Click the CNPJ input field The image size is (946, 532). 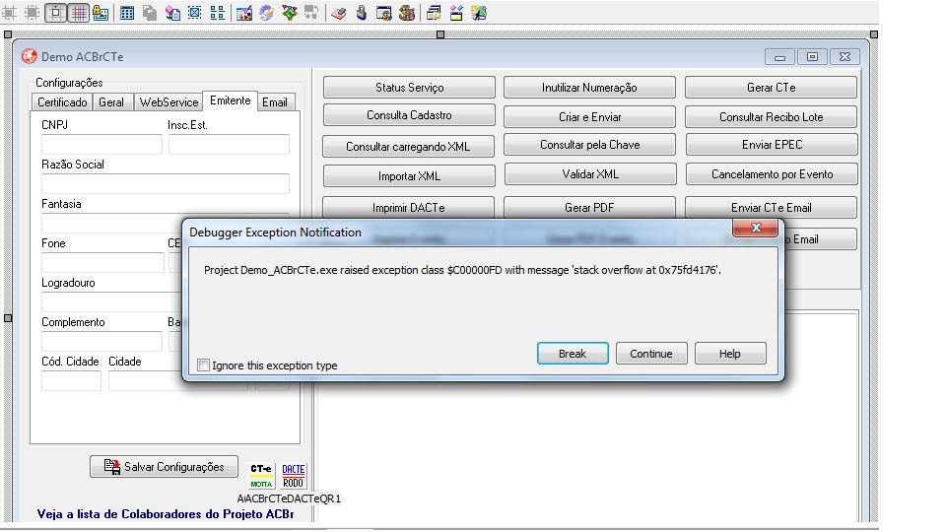[101, 144]
